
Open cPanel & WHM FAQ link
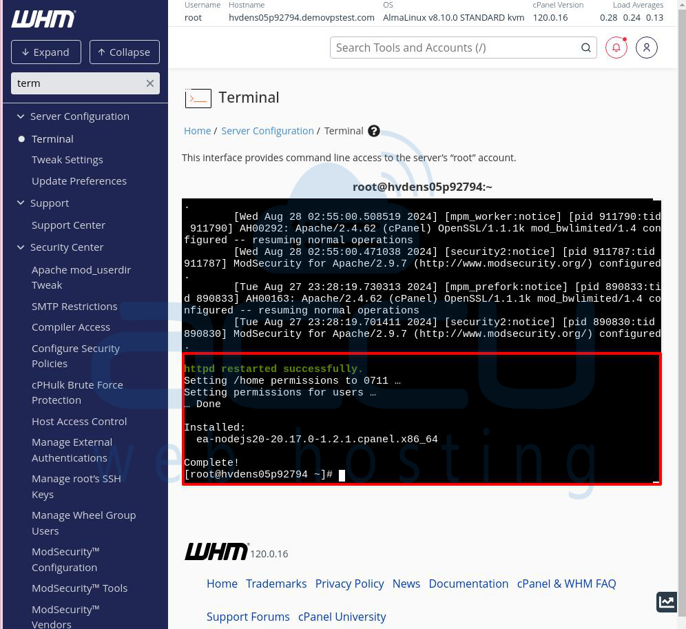[567, 584]
